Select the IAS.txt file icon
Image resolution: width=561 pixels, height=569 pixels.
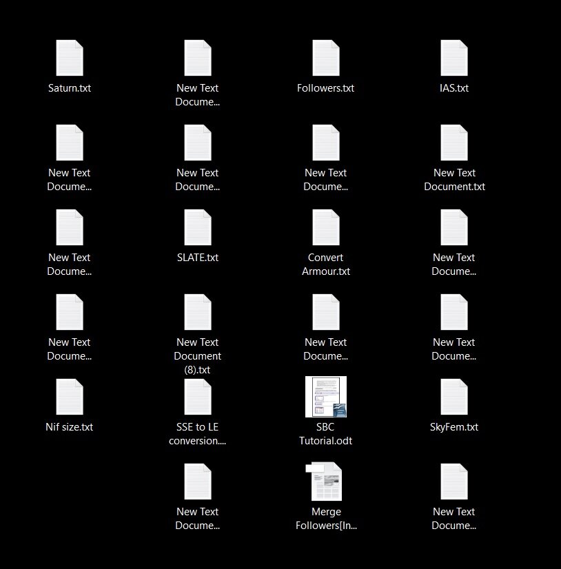(454, 58)
